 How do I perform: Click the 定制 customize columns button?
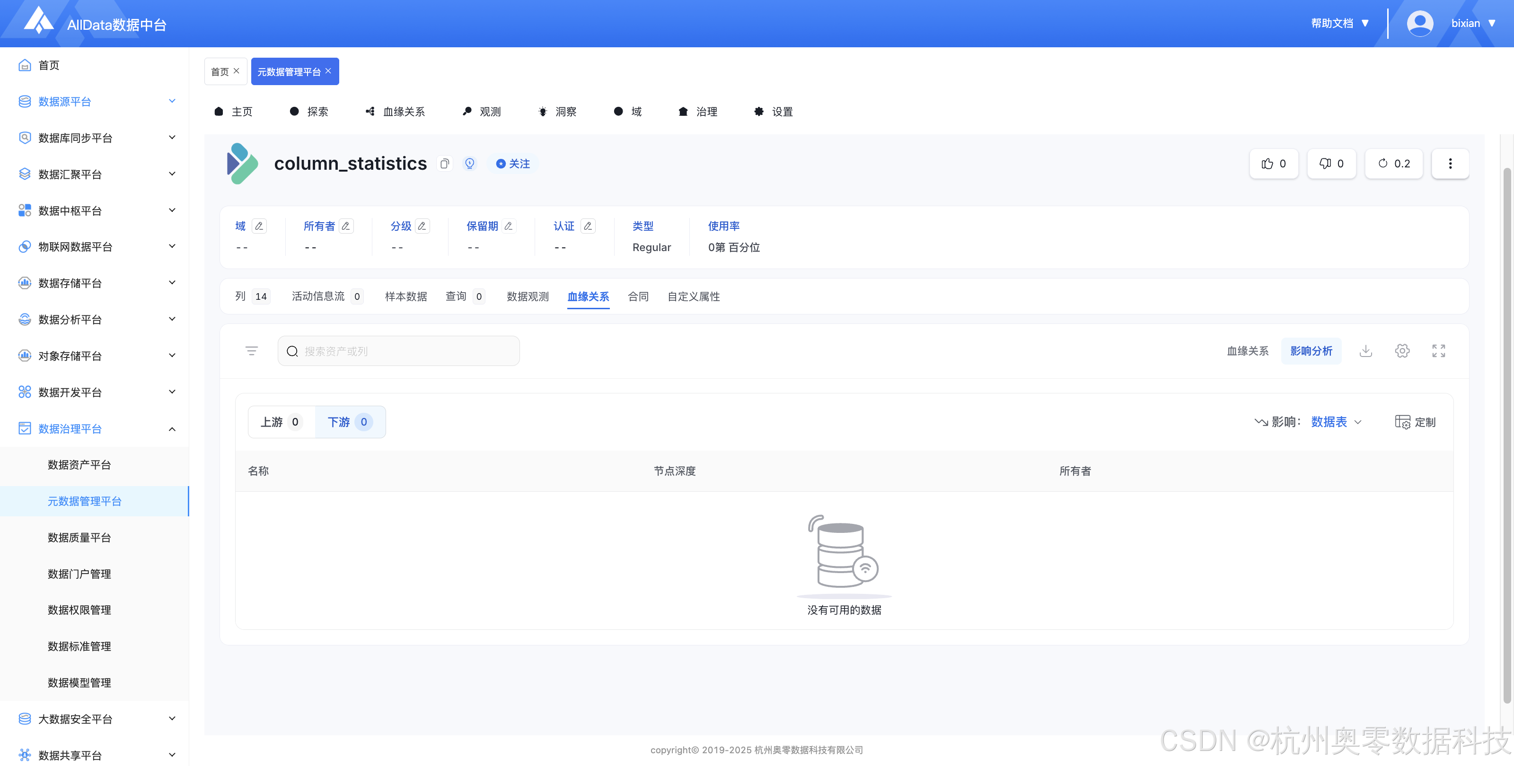1415,422
